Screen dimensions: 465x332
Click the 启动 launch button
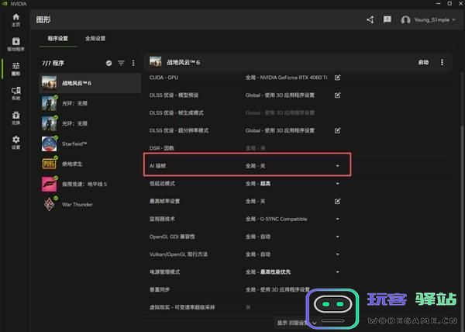(422, 62)
